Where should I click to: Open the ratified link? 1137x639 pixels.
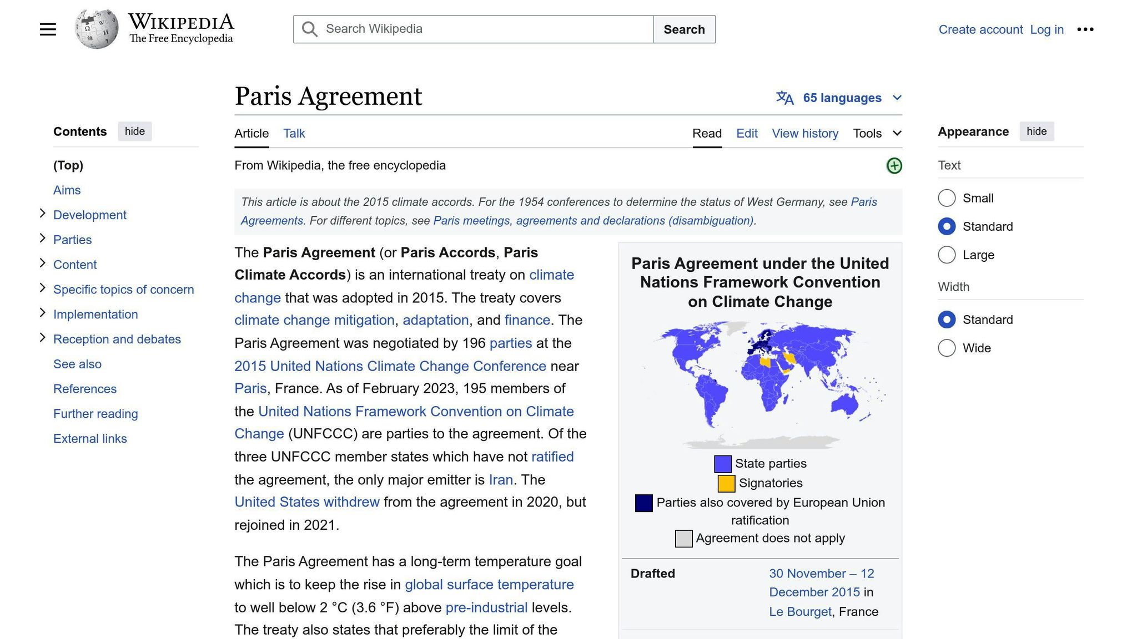pyautogui.click(x=552, y=457)
